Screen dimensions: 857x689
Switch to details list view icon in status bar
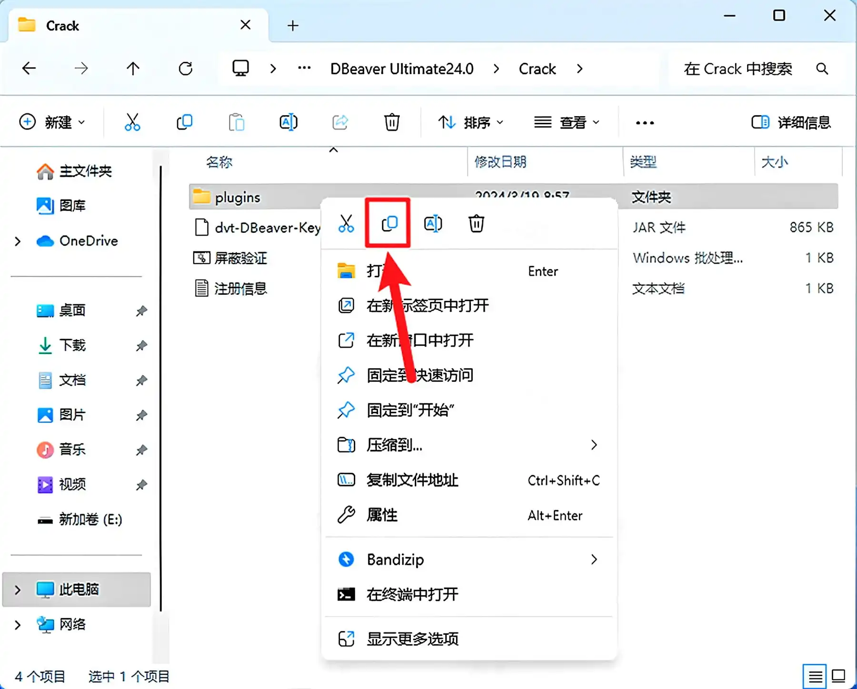pos(815,676)
